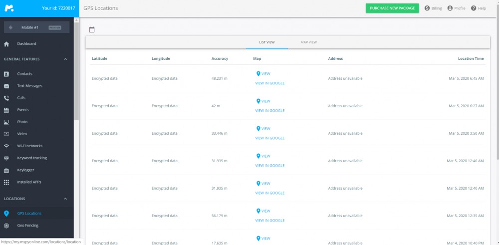Open Installed APPs grid icon

pos(6,182)
